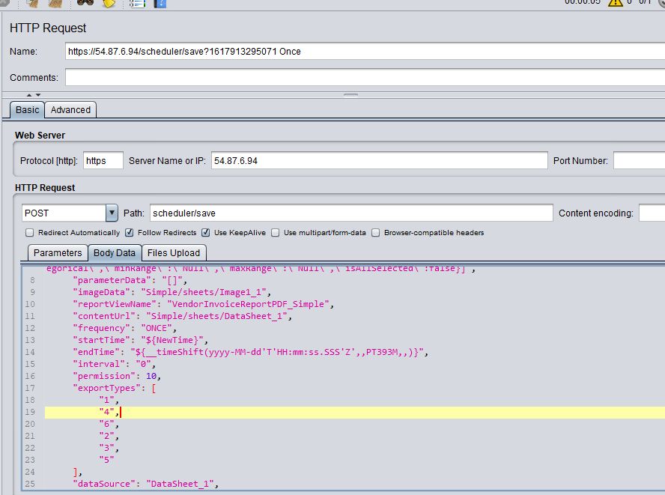This screenshot has width=665, height=495.
Task: Click the "1" value on line 18
Action: (109, 400)
